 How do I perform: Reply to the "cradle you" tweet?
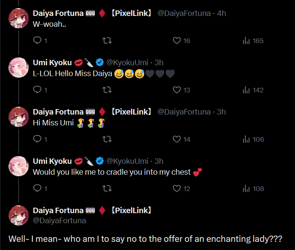(x=38, y=189)
